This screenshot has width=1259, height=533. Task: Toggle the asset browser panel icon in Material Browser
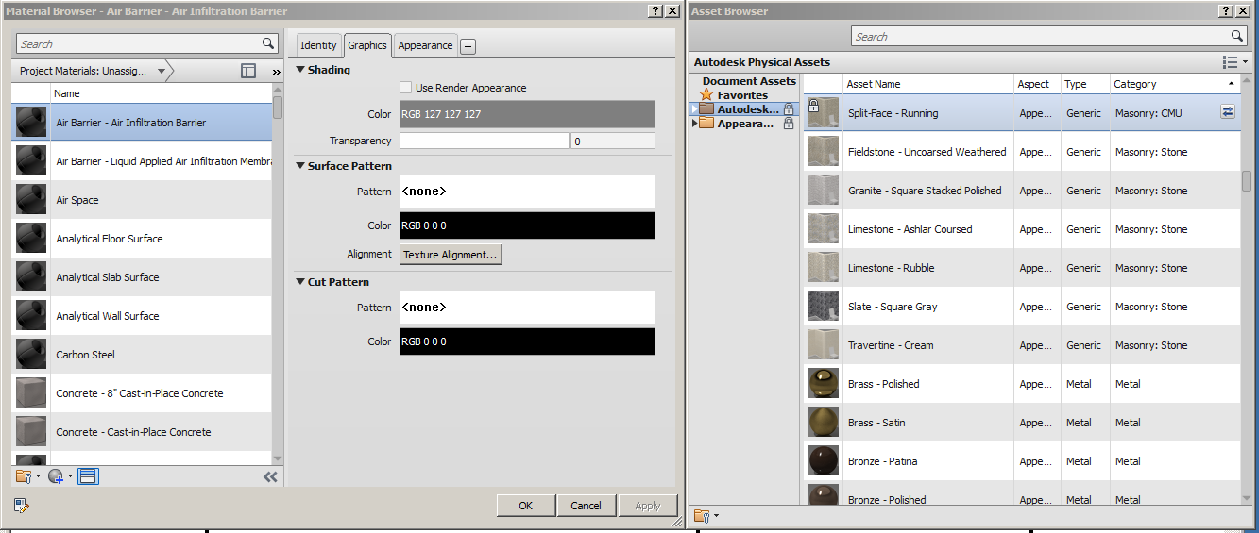coord(88,476)
